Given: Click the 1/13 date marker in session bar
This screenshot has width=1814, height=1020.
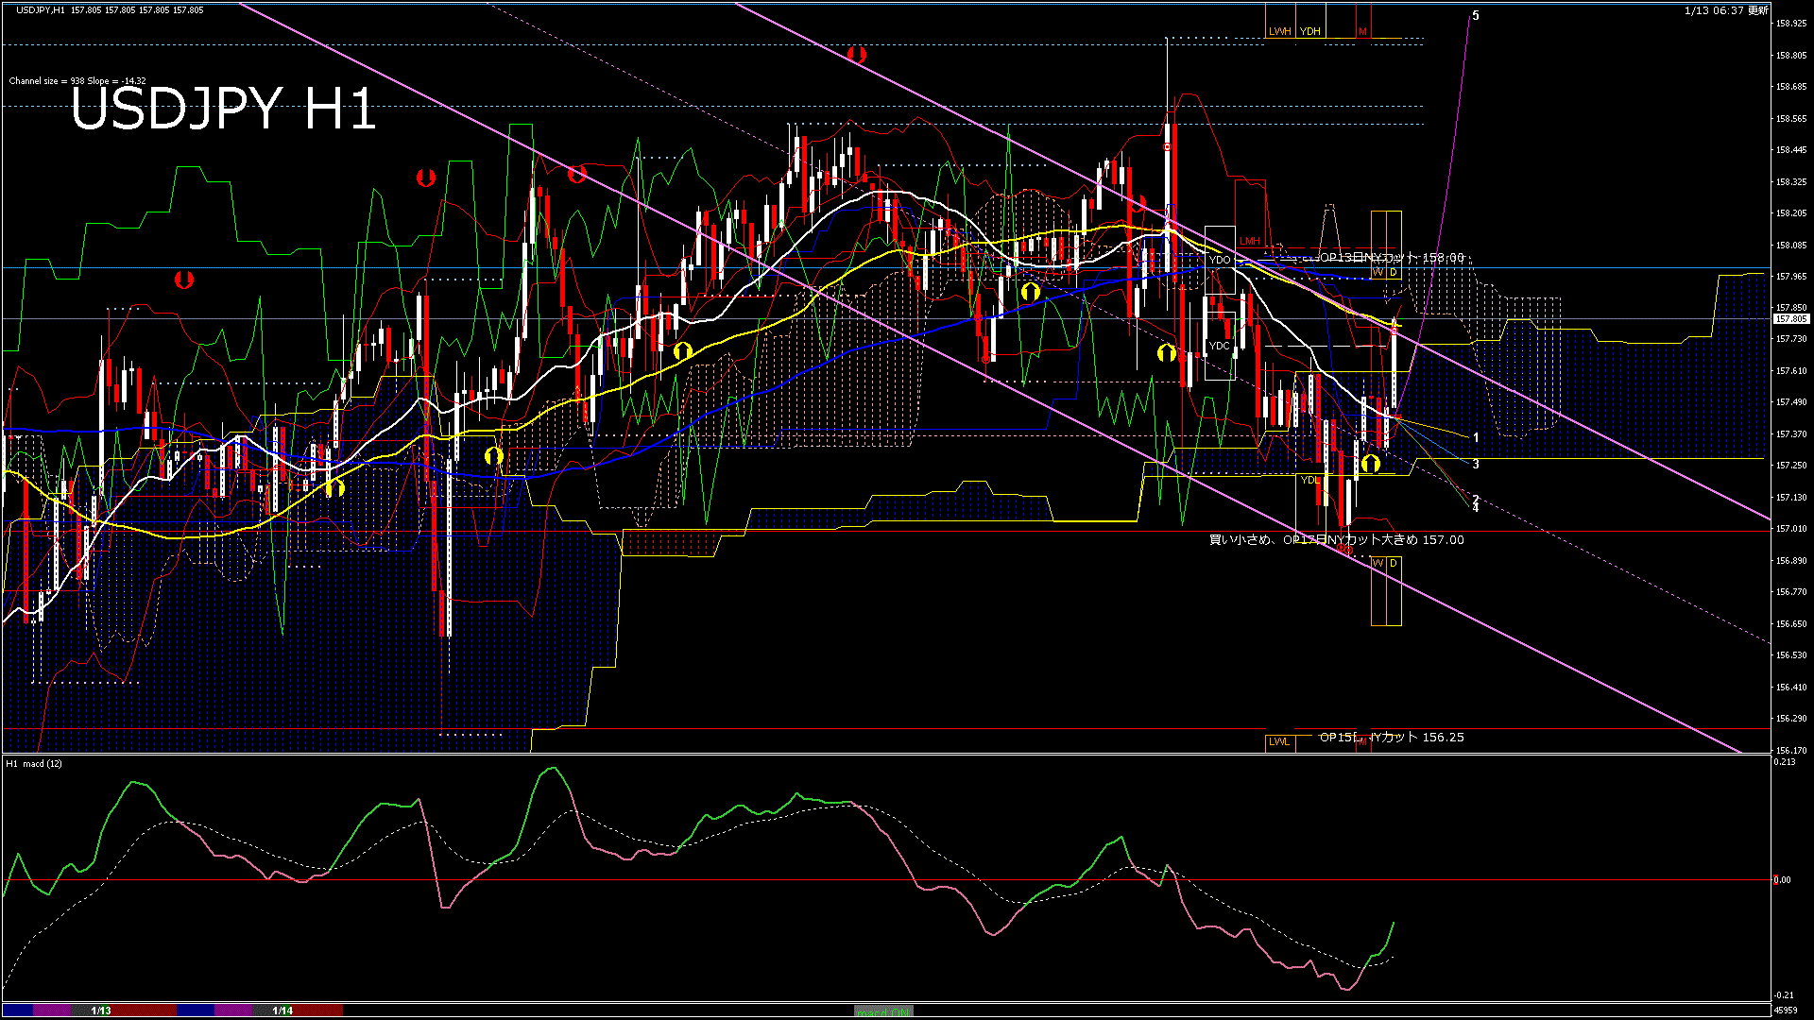Looking at the screenshot, I should tap(101, 1011).
